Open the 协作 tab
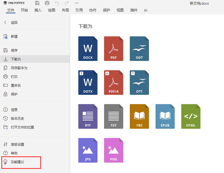 coord(93,10)
